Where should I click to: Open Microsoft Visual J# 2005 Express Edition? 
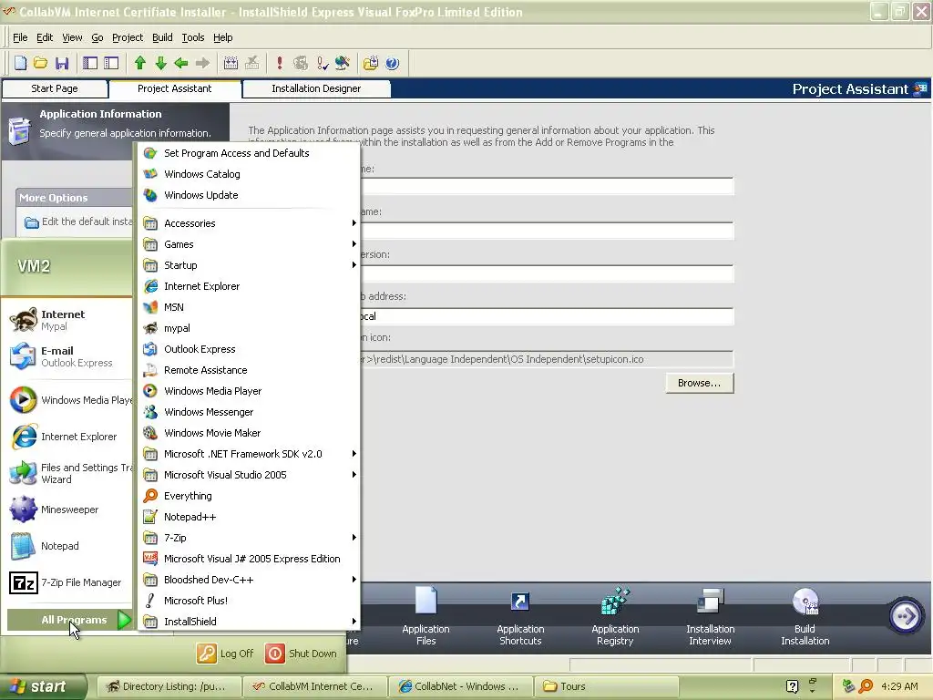249,559
